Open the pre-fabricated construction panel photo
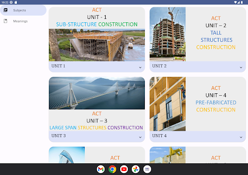Viewport: 248px width, 175px height. 168,104
